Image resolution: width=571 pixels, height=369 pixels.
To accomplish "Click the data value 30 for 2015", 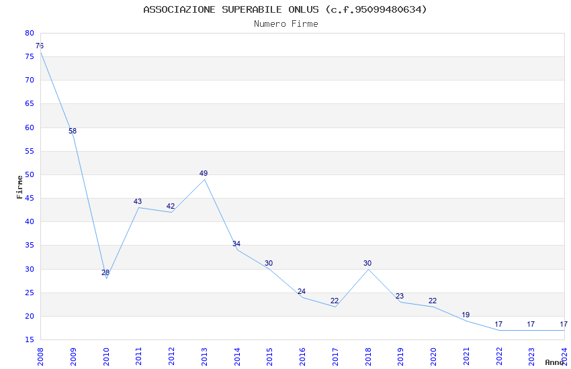I will point(269,263).
